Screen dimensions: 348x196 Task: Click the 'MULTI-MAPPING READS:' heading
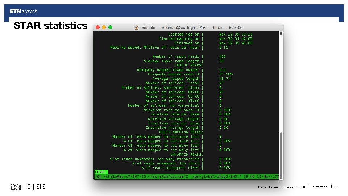[x=181, y=132]
